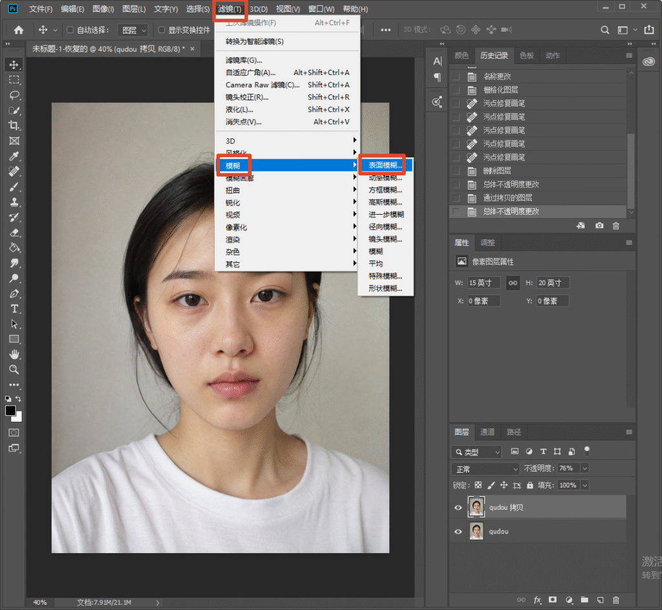This screenshot has height=610, width=662.
Task: Select the Frame tool
Action: tap(14, 141)
